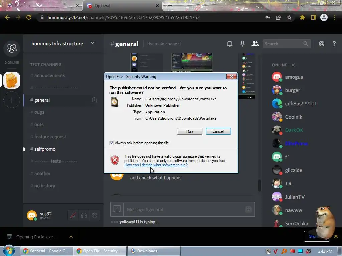Click the Run button in Security Warning
The image size is (342, 256).
pos(190,131)
